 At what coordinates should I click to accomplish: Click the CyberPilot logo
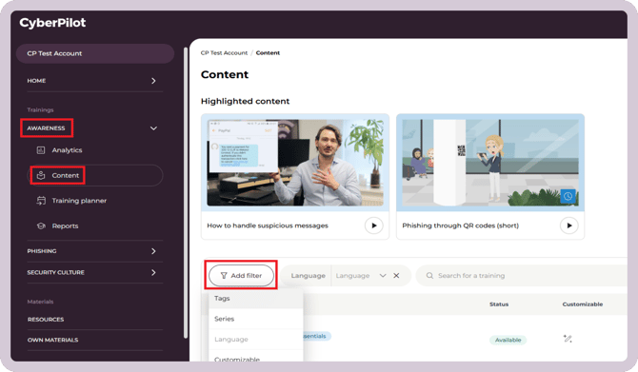coord(52,23)
